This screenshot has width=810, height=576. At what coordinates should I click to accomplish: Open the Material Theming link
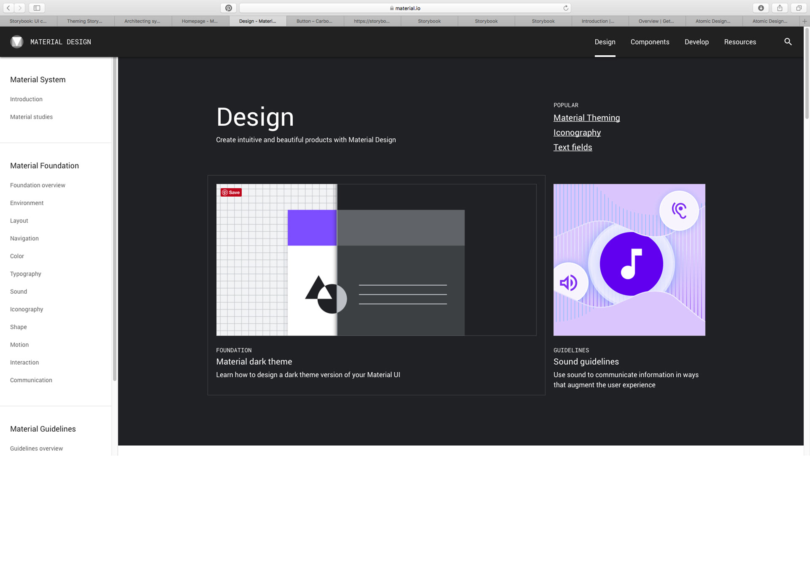pos(586,118)
